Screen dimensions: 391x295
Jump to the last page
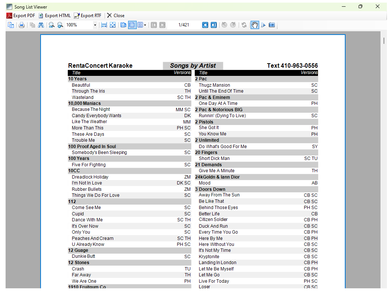pos(214,25)
